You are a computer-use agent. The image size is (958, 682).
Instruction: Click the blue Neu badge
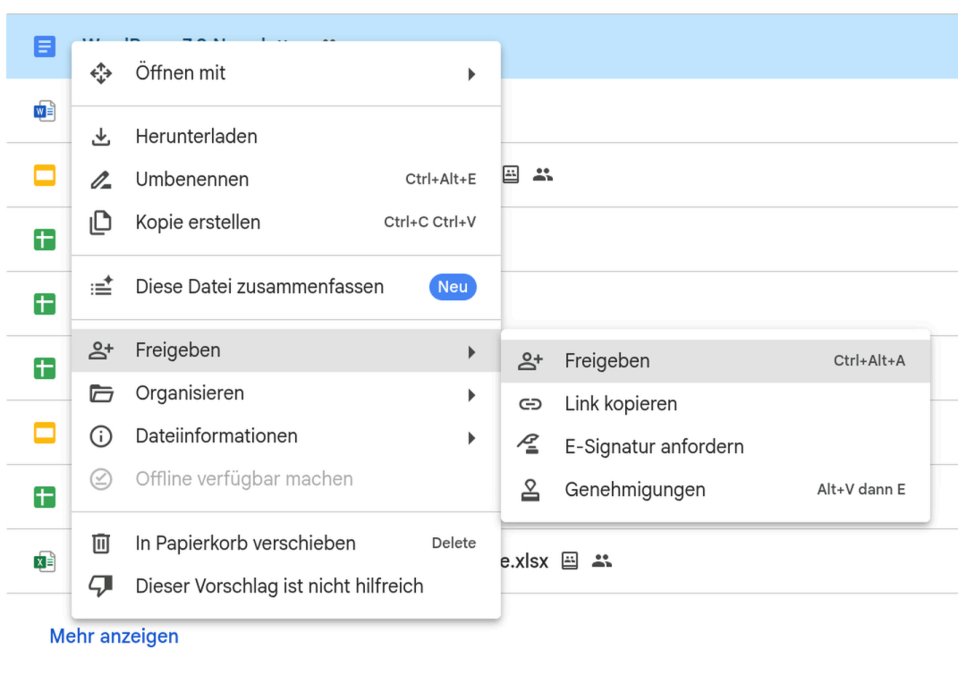click(x=453, y=287)
